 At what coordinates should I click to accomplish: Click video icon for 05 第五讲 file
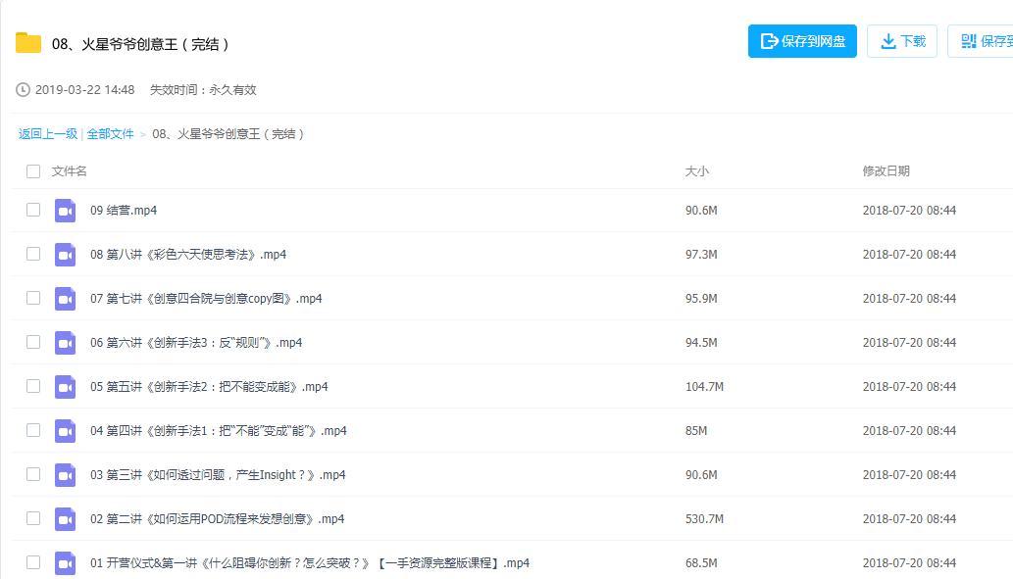(x=66, y=387)
